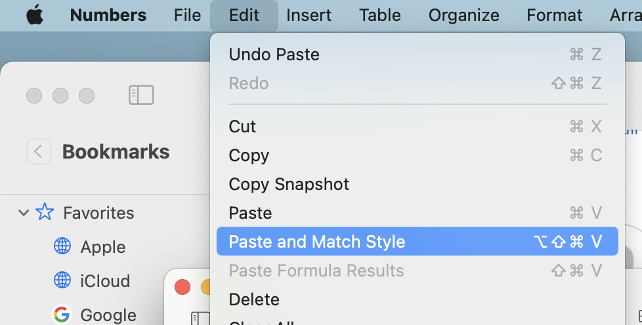Open the Numbers app menu
This screenshot has height=325, width=642.
pyautogui.click(x=110, y=15)
